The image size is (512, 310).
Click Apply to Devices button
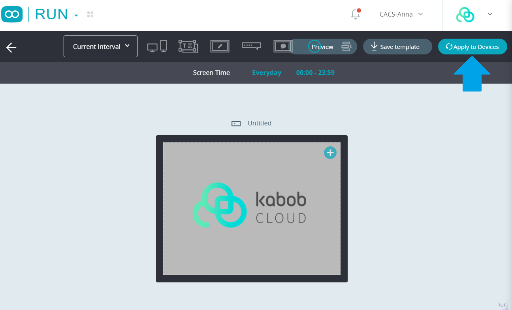[x=472, y=47]
